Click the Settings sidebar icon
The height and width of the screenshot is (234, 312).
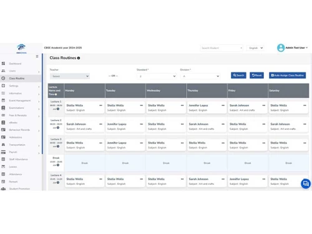[x=3, y=85]
